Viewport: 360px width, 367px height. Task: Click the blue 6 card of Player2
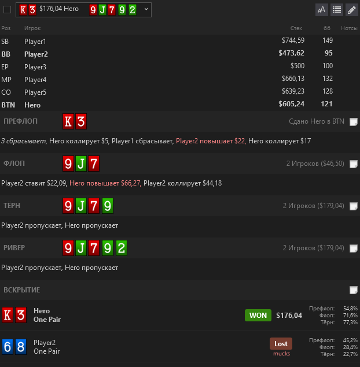pyautogui.click(x=8, y=347)
